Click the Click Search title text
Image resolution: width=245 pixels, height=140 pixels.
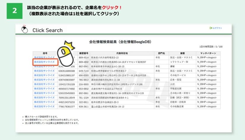[x=48, y=30]
